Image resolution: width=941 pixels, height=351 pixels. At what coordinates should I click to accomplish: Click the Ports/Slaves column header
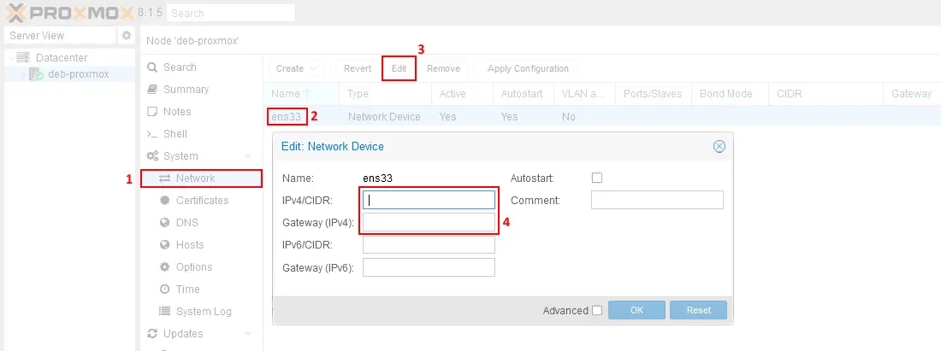pos(653,93)
